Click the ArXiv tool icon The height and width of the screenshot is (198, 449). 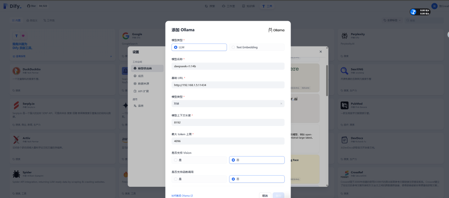pyautogui.click(x=16, y=140)
